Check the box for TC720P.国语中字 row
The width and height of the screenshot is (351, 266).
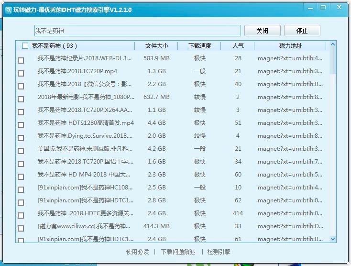21,164
